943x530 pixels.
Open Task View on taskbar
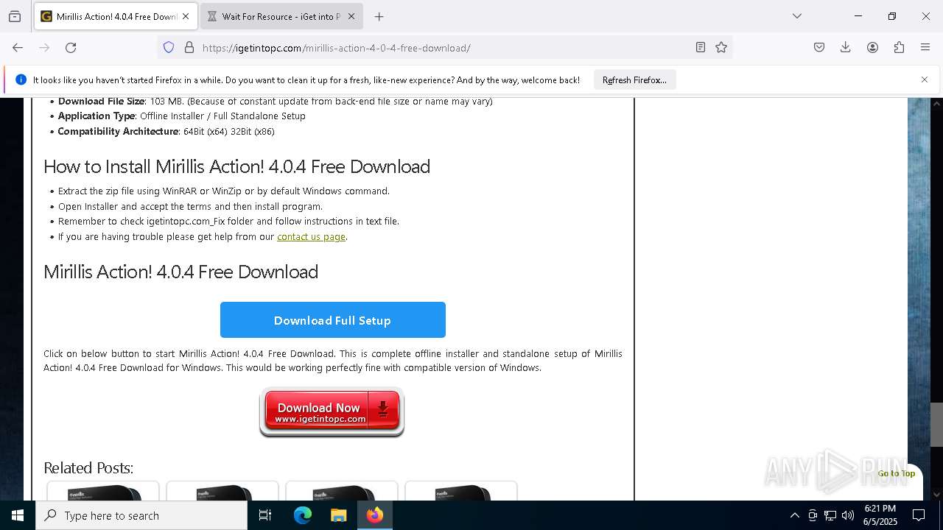tap(265, 515)
